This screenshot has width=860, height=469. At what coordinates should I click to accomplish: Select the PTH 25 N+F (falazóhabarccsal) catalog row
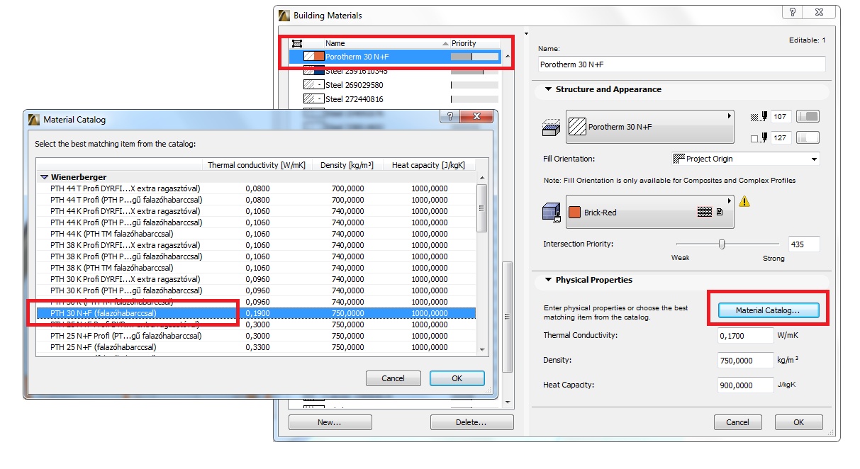click(256, 347)
